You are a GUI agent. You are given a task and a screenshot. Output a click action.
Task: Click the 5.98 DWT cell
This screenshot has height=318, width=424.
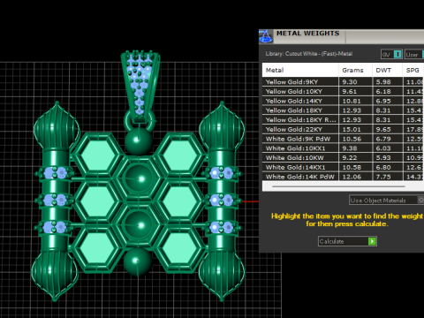(387, 82)
